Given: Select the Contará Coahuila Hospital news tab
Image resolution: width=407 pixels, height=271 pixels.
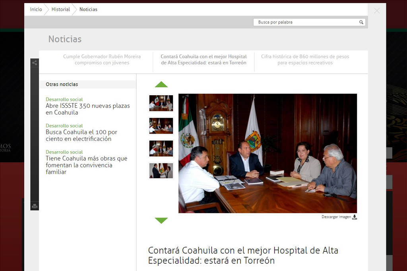Looking at the screenshot, I should coord(203,60).
